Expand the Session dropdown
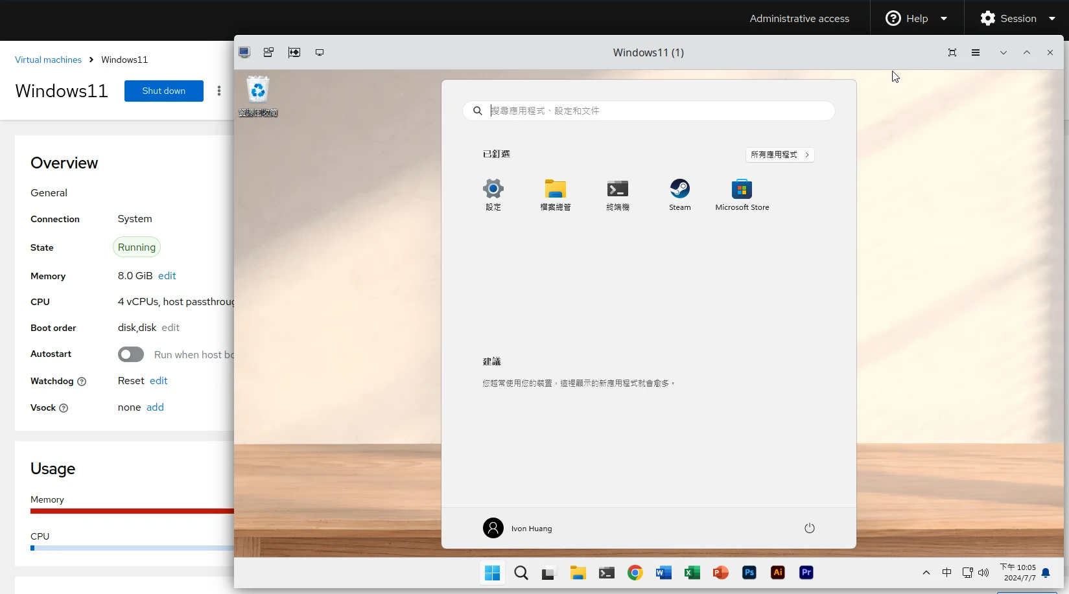The image size is (1069, 594). point(1018,18)
